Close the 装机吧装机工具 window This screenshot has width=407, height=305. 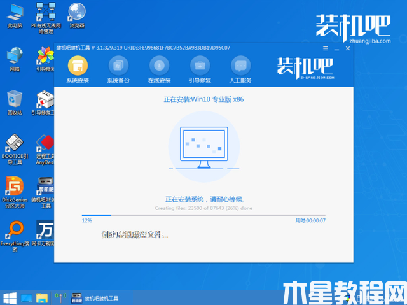point(348,48)
